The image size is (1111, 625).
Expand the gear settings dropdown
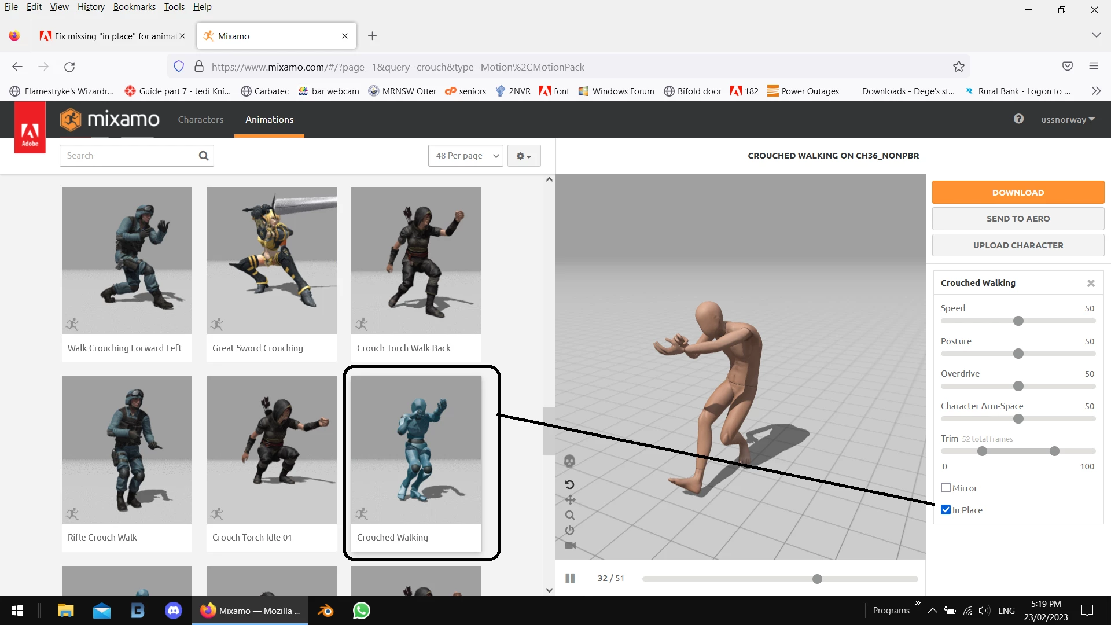pyautogui.click(x=524, y=156)
